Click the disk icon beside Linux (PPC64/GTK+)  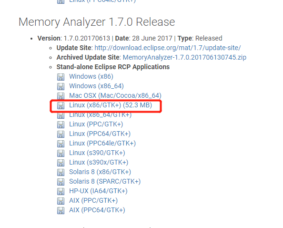coord(61,134)
